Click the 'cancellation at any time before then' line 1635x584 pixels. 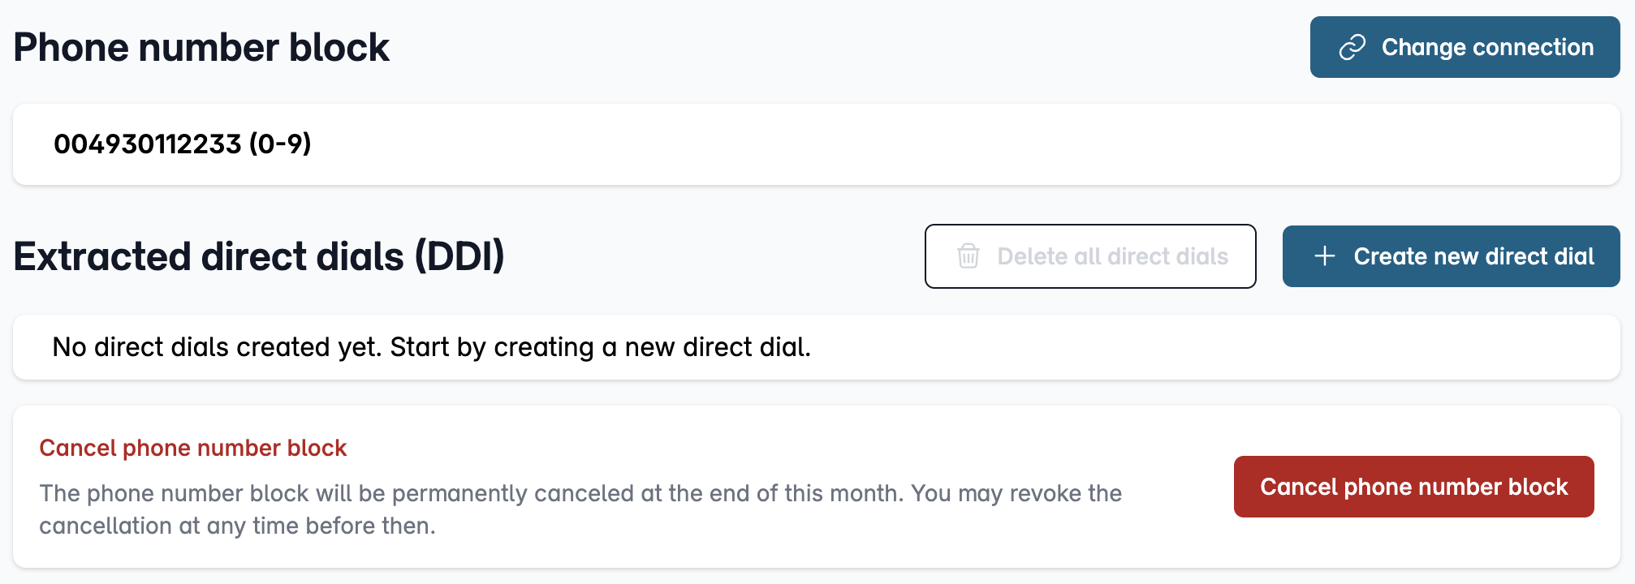[237, 526]
